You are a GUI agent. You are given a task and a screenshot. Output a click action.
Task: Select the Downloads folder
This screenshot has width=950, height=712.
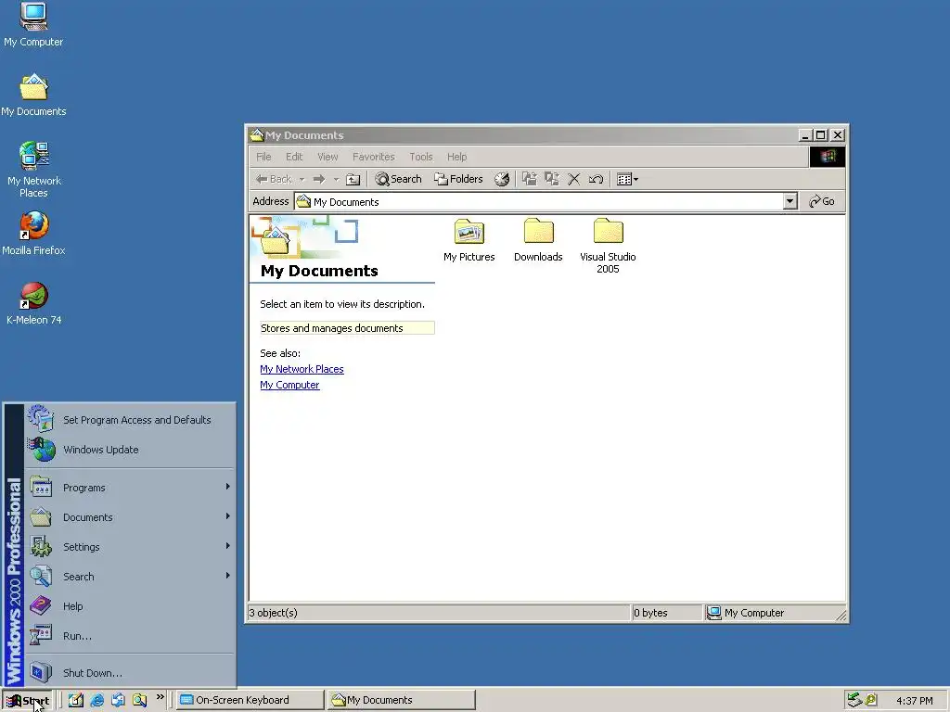pyautogui.click(x=538, y=240)
